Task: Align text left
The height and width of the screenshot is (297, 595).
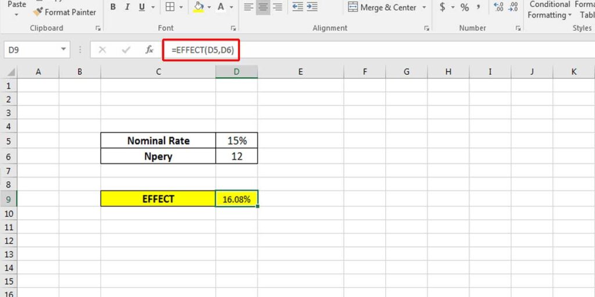Action: [x=249, y=7]
